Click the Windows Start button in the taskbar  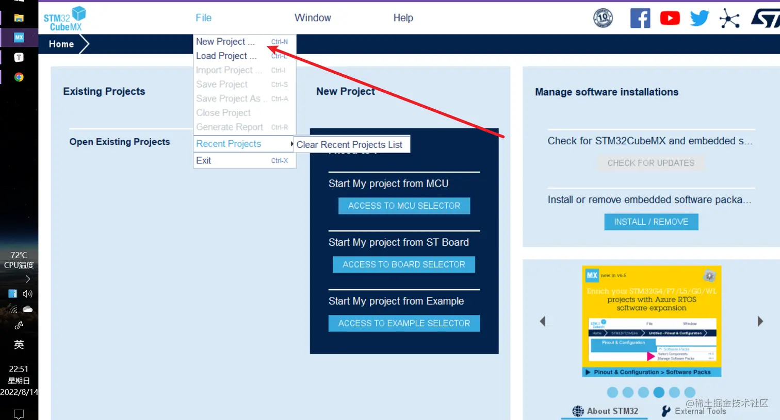coord(19,1)
